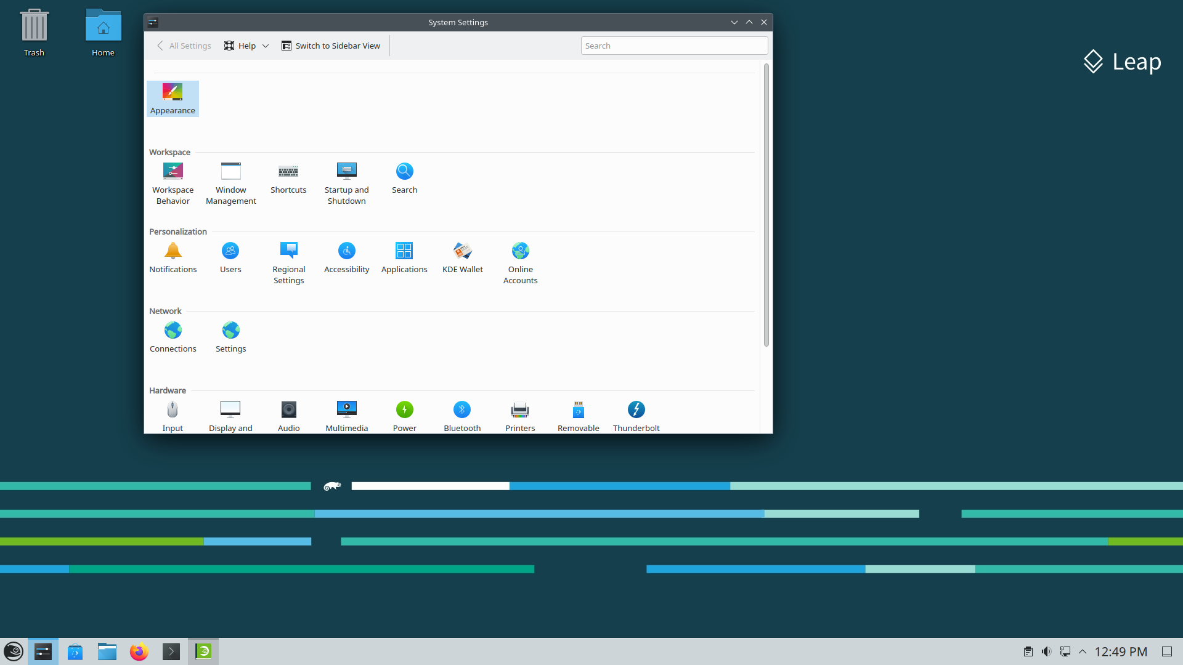Open Input device settings
The width and height of the screenshot is (1183, 665).
point(173,416)
